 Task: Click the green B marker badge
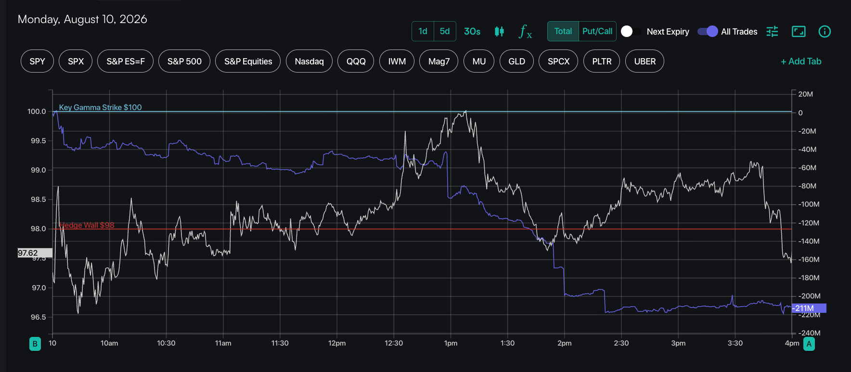pos(35,344)
